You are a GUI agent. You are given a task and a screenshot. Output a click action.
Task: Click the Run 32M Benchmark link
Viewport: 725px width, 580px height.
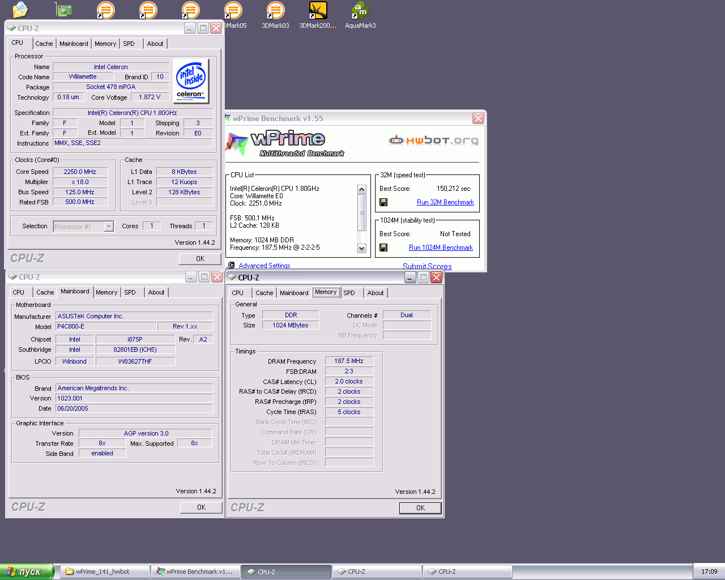(x=445, y=202)
